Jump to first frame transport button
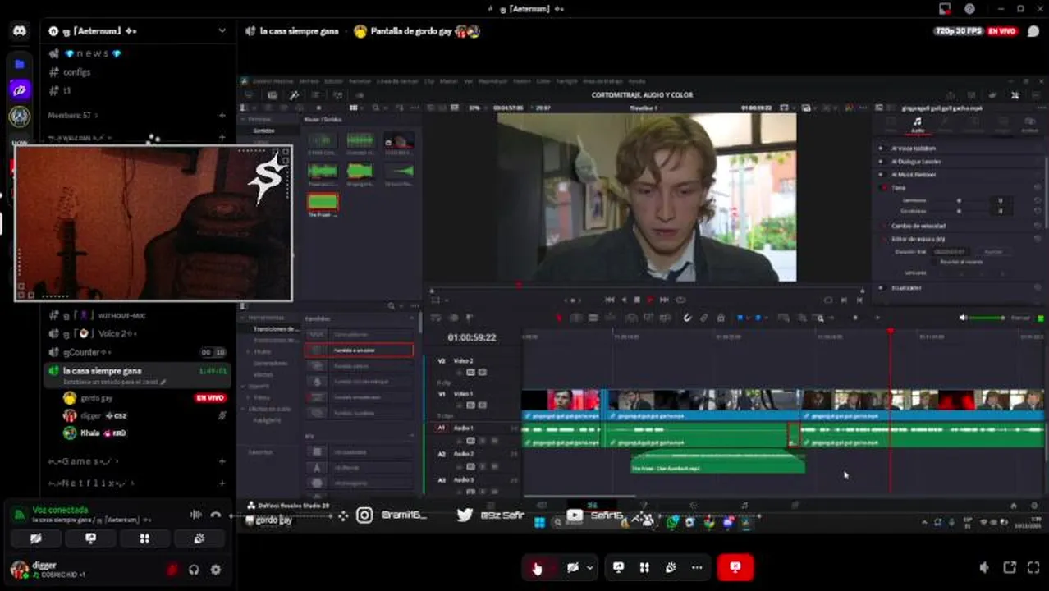This screenshot has width=1049, height=591. 609,300
